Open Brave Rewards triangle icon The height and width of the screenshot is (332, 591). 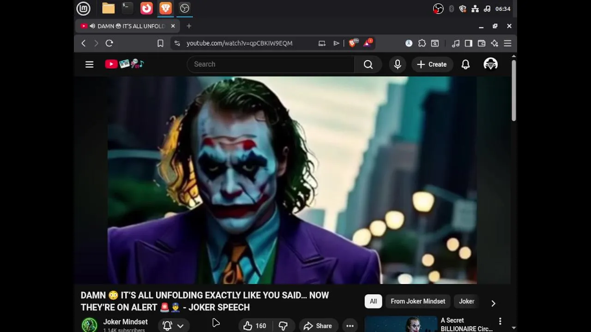pos(368,43)
